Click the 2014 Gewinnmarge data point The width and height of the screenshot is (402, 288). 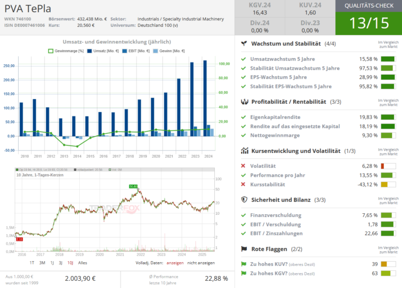(77, 147)
